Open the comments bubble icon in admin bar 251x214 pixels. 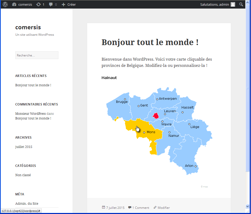point(51,4)
